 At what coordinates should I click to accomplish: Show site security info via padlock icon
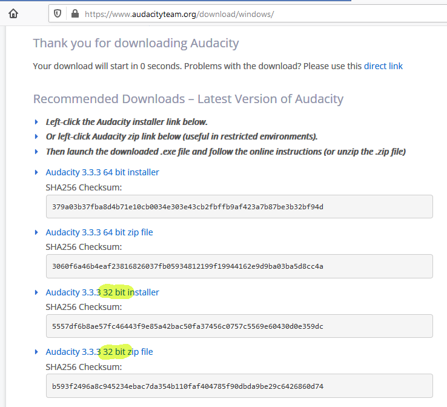75,13
